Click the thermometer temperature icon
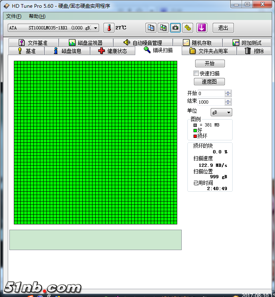The image size is (275, 297). click(109, 28)
